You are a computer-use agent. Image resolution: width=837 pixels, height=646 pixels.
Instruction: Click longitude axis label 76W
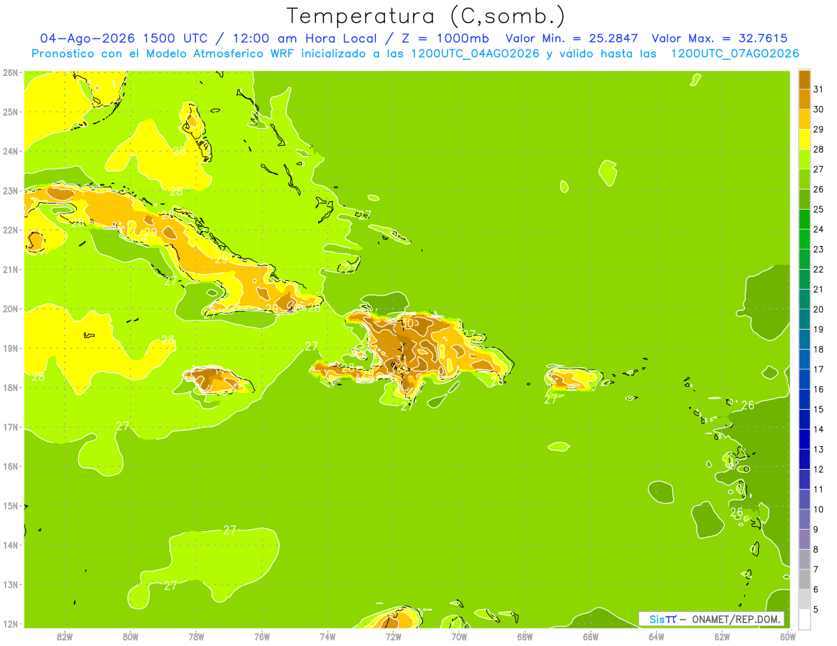pos(262,636)
